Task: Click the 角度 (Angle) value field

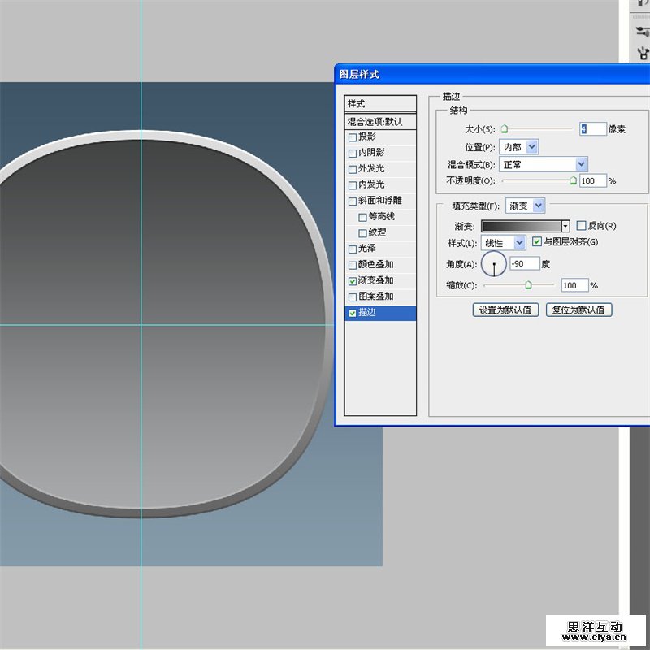Action: click(524, 263)
